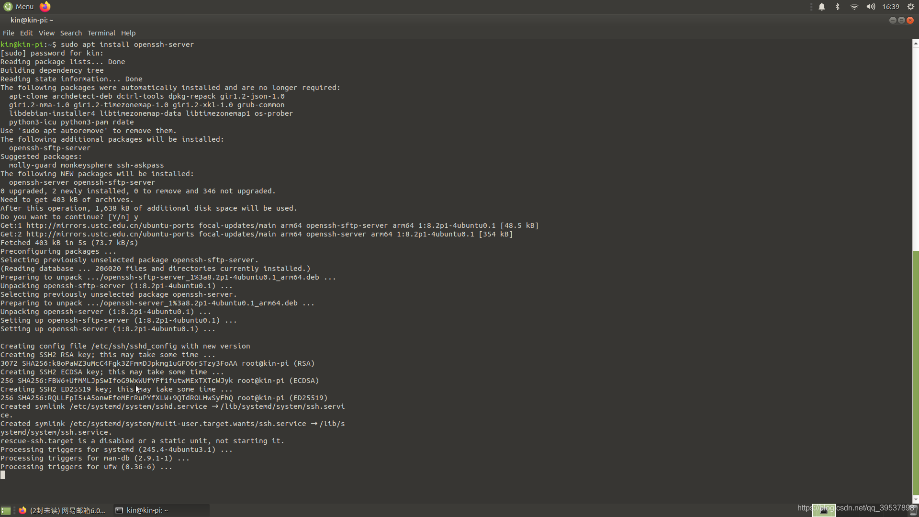919x517 pixels.
Task: Open the Edit menu
Action: pos(26,33)
